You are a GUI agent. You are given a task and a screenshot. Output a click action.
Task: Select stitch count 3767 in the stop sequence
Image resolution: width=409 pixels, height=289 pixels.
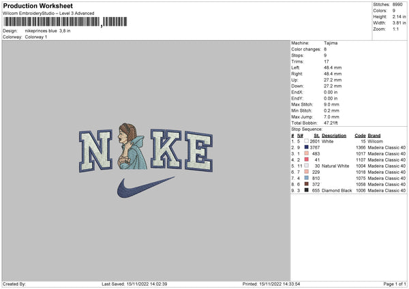(315, 148)
